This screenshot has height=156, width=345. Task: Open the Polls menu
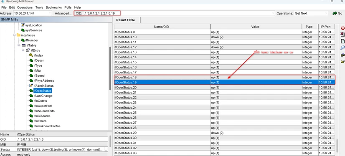pyautogui.click(x=68, y=8)
